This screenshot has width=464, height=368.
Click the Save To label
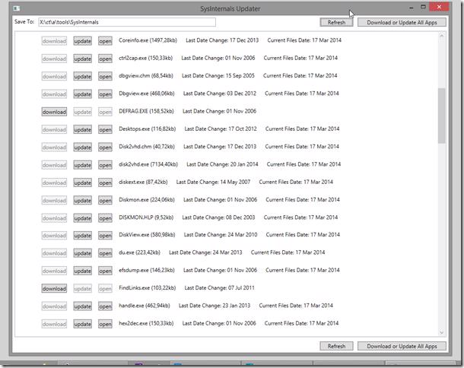24,22
